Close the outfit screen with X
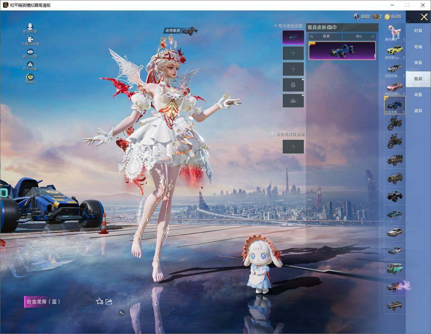Image resolution: width=431 pixels, height=334 pixels. 424,16
